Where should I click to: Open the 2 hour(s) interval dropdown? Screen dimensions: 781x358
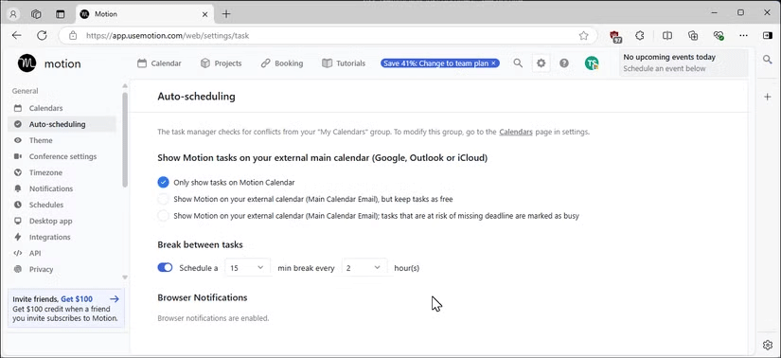[x=364, y=268]
